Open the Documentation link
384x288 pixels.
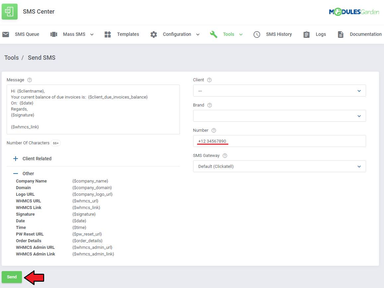(x=366, y=34)
